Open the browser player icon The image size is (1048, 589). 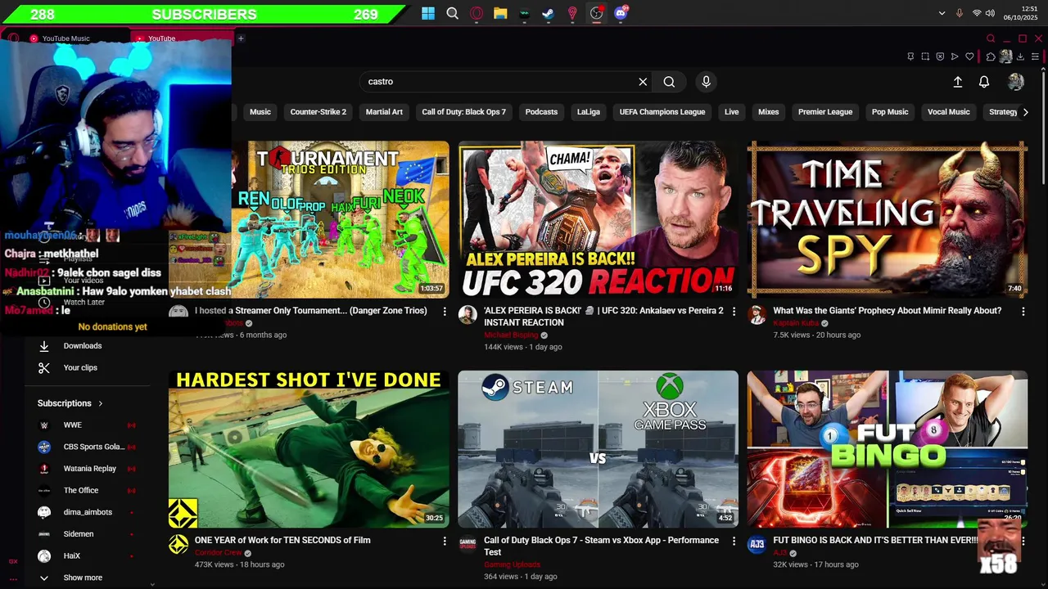[x=955, y=56]
